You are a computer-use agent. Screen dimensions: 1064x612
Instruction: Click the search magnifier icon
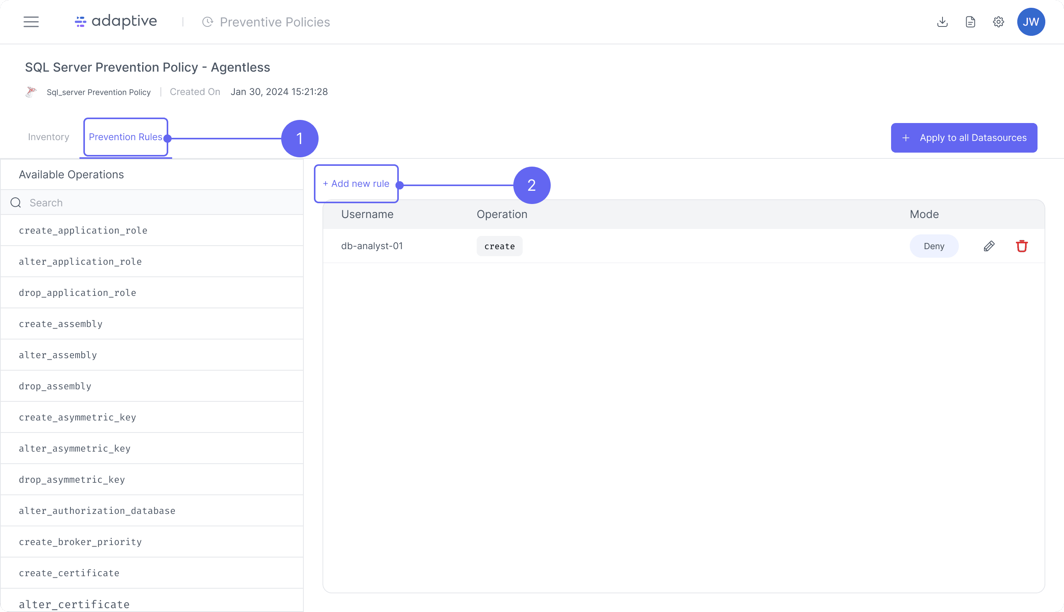[16, 202]
